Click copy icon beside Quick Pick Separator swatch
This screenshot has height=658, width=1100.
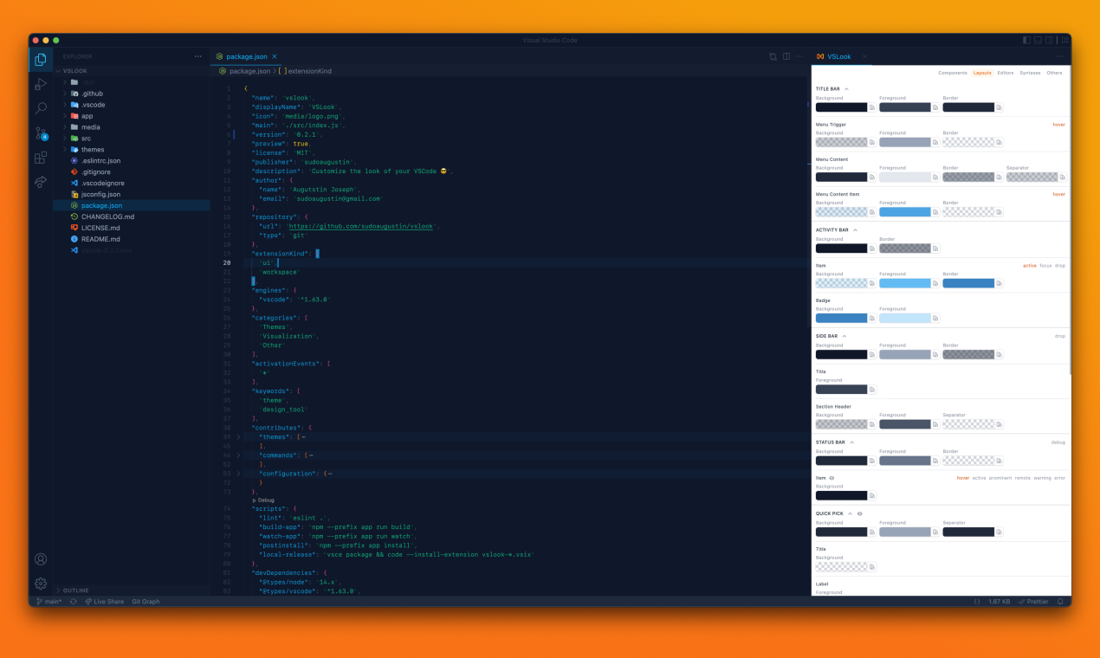[999, 532]
